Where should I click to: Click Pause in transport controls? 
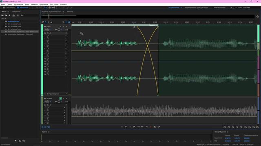tap(130, 127)
